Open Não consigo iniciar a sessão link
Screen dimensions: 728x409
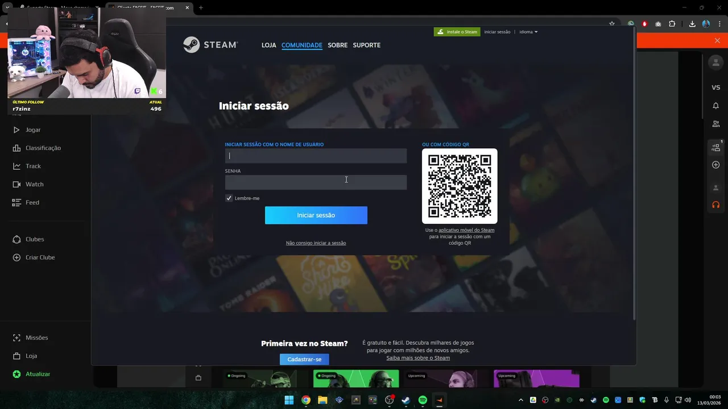(x=316, y=243)
